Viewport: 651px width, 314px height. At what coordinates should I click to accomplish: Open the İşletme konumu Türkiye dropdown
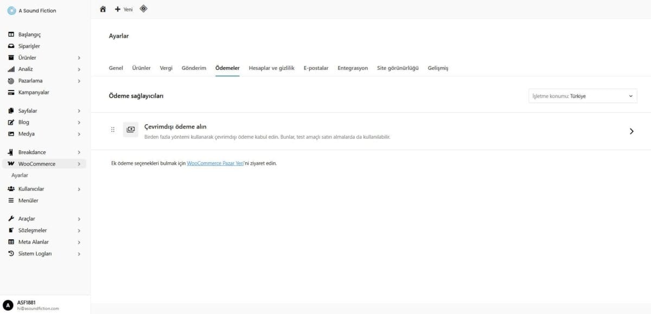[583, 95]
